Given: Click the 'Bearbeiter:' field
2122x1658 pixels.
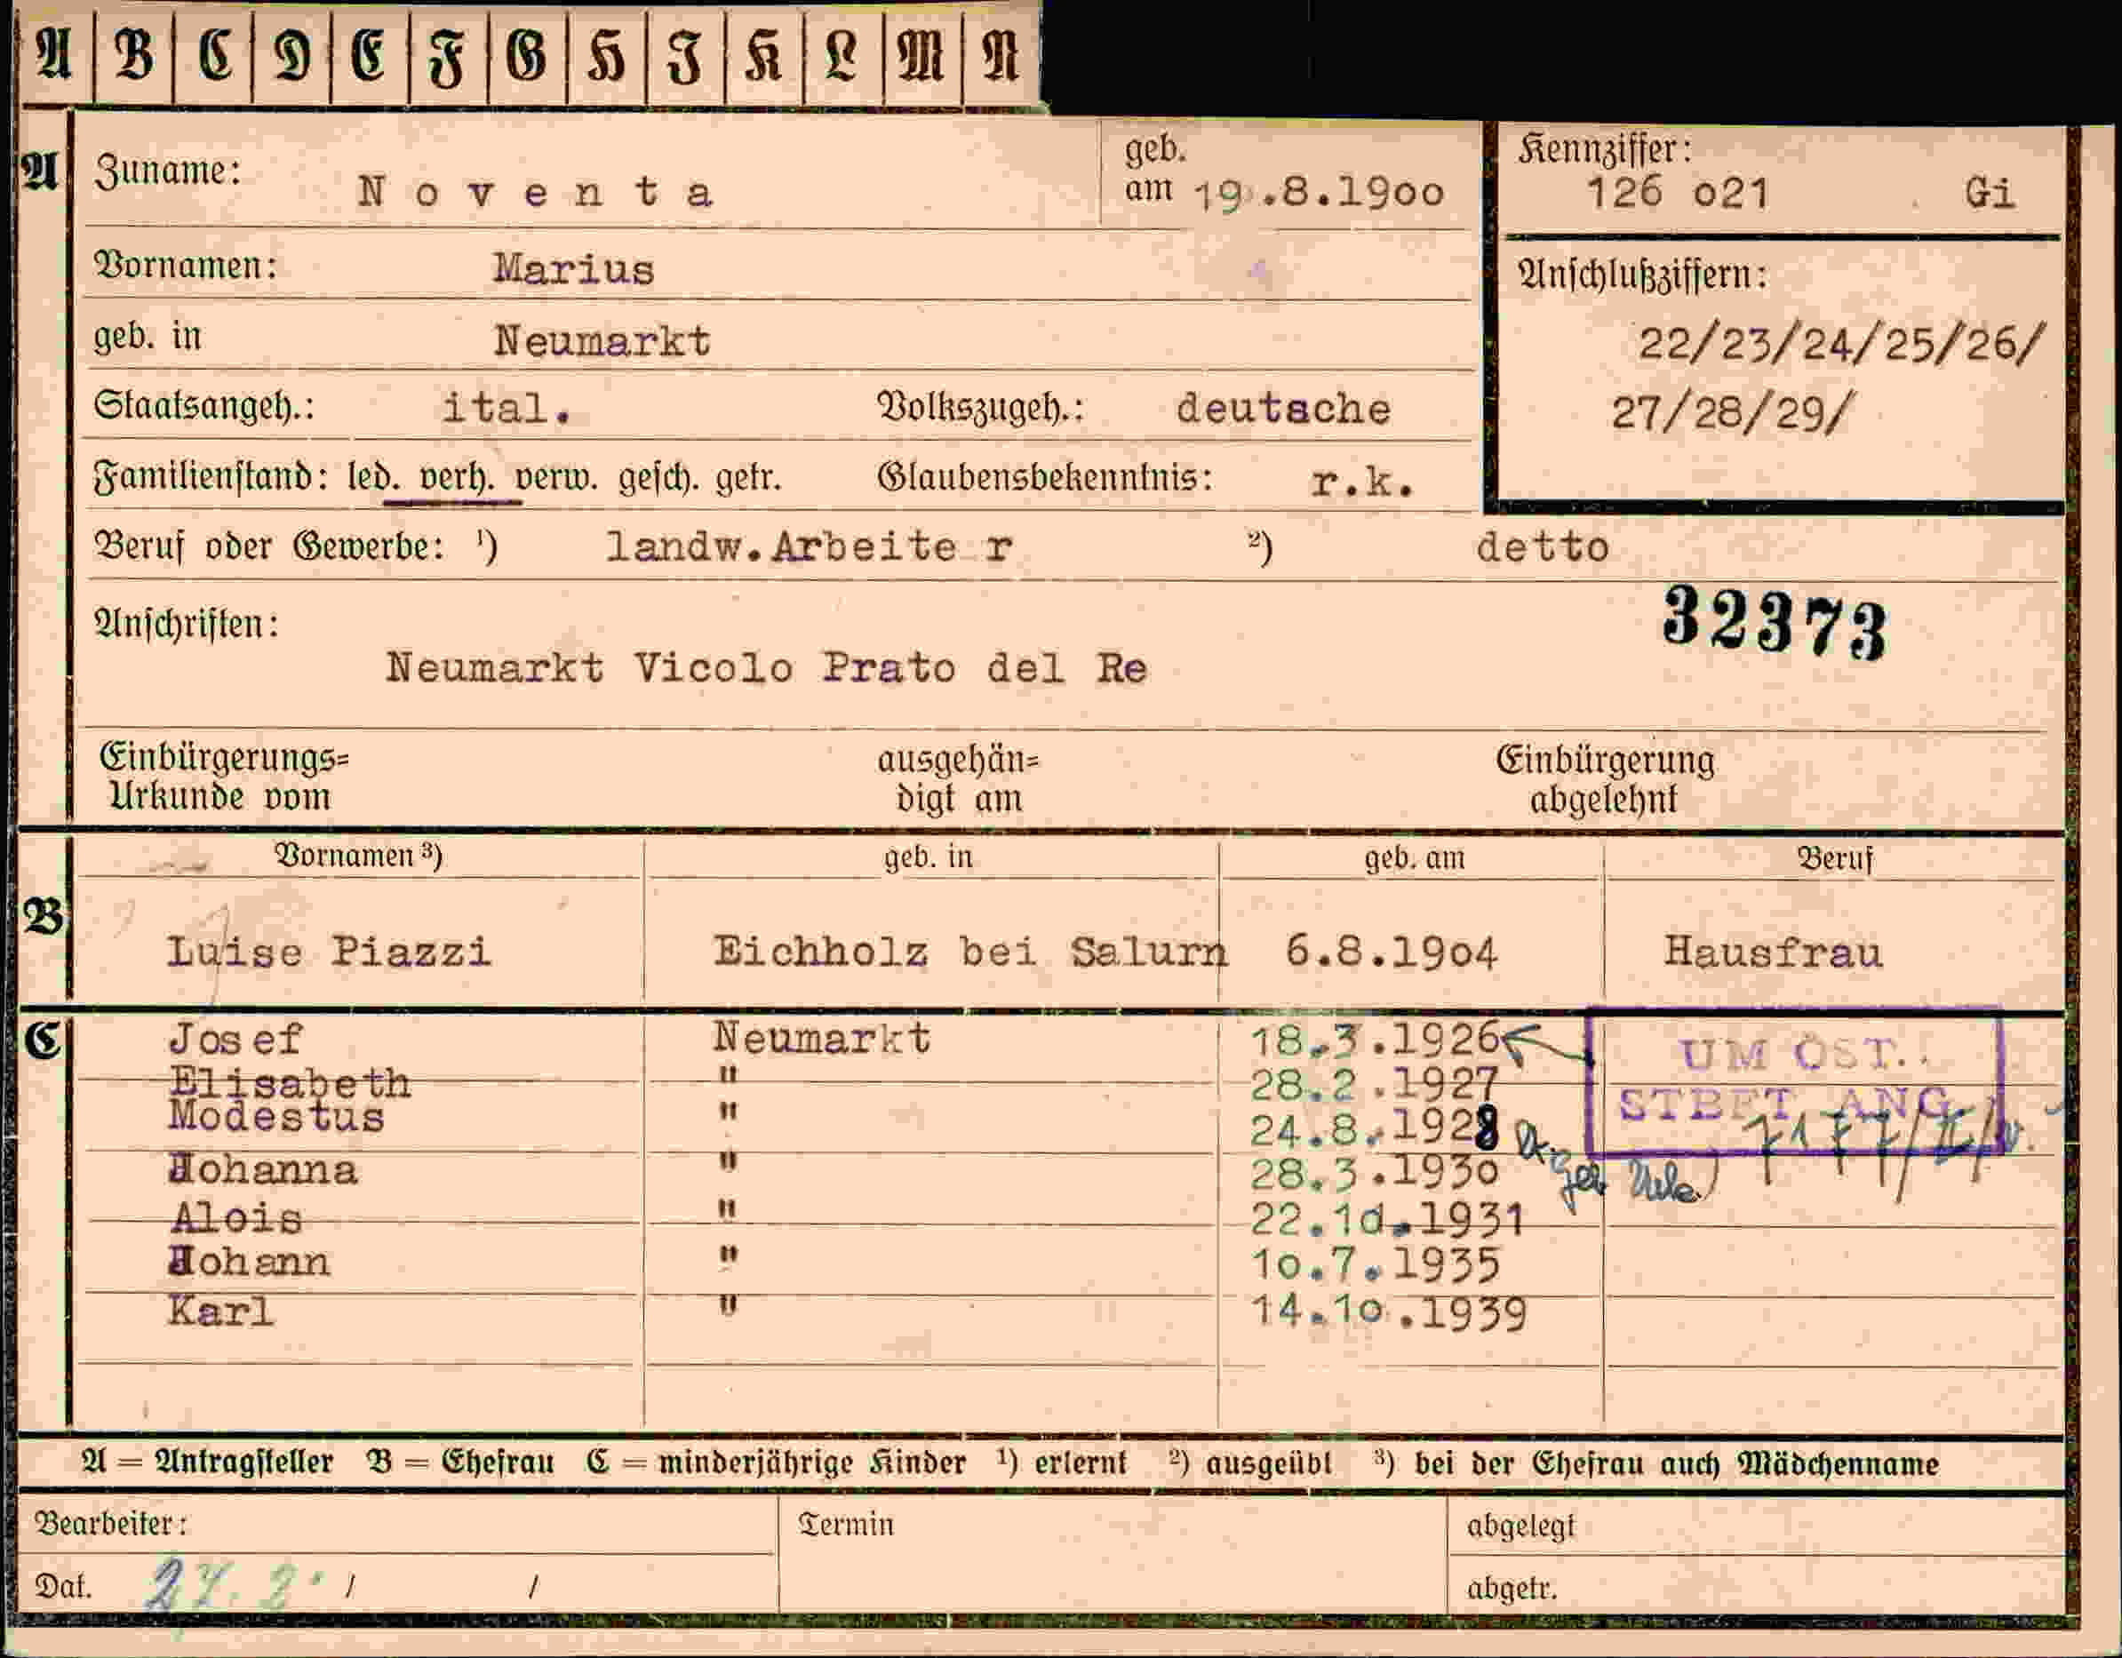Looking at the screenshot, I should click(397, 1524).
